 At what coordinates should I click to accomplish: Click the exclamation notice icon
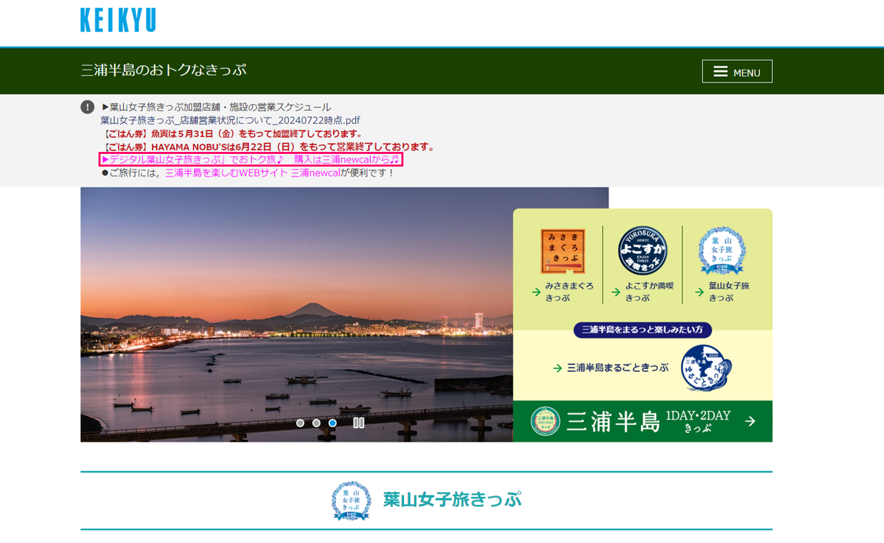(x=87, y=107)
